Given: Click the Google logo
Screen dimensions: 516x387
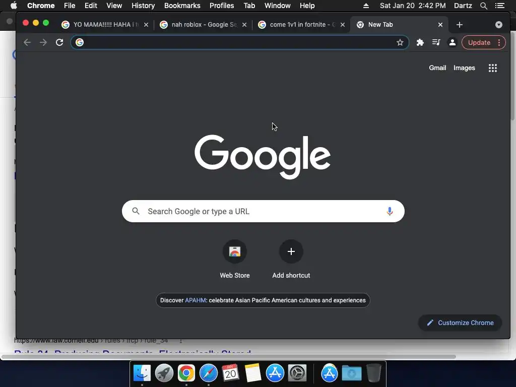Looking at the screenshot, I should 263,157.
